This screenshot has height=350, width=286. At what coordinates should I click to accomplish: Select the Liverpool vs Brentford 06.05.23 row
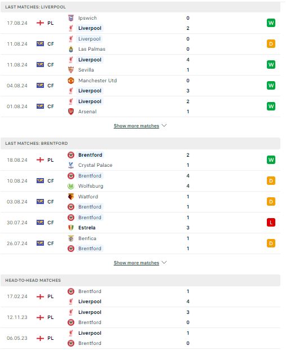tap(140, 338)
